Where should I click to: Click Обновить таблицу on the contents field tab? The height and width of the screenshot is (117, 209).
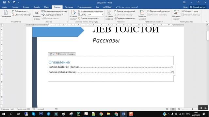[x=65, y=54]
